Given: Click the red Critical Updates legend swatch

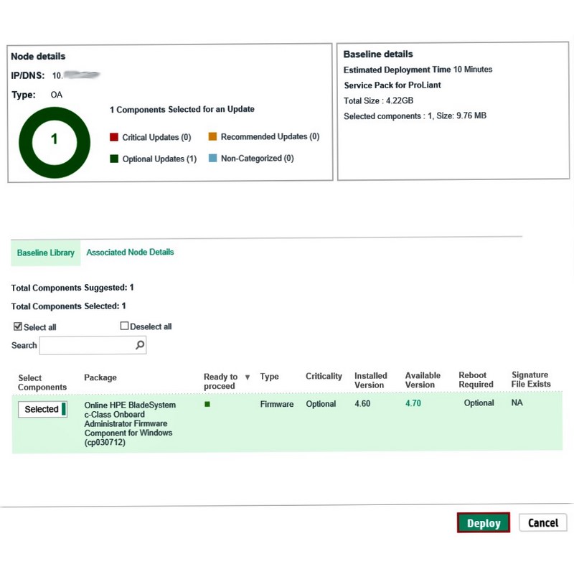Looking at the screenshot, I should [x=114, y=137].
